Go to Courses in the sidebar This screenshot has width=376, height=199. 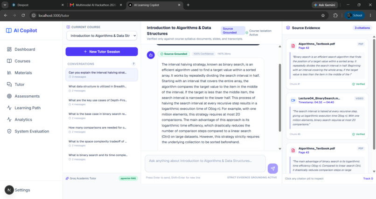point(19,61)
